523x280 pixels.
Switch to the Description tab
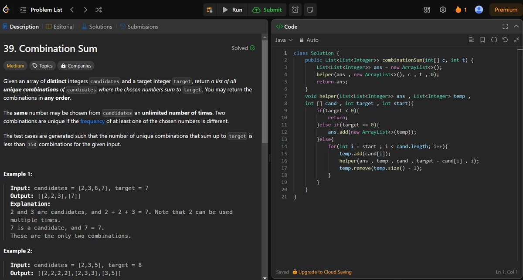[x=20, y=27]
